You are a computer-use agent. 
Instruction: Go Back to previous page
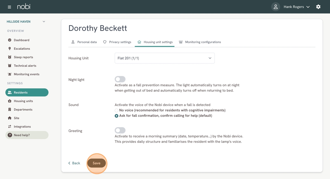(x=74, y=163)
